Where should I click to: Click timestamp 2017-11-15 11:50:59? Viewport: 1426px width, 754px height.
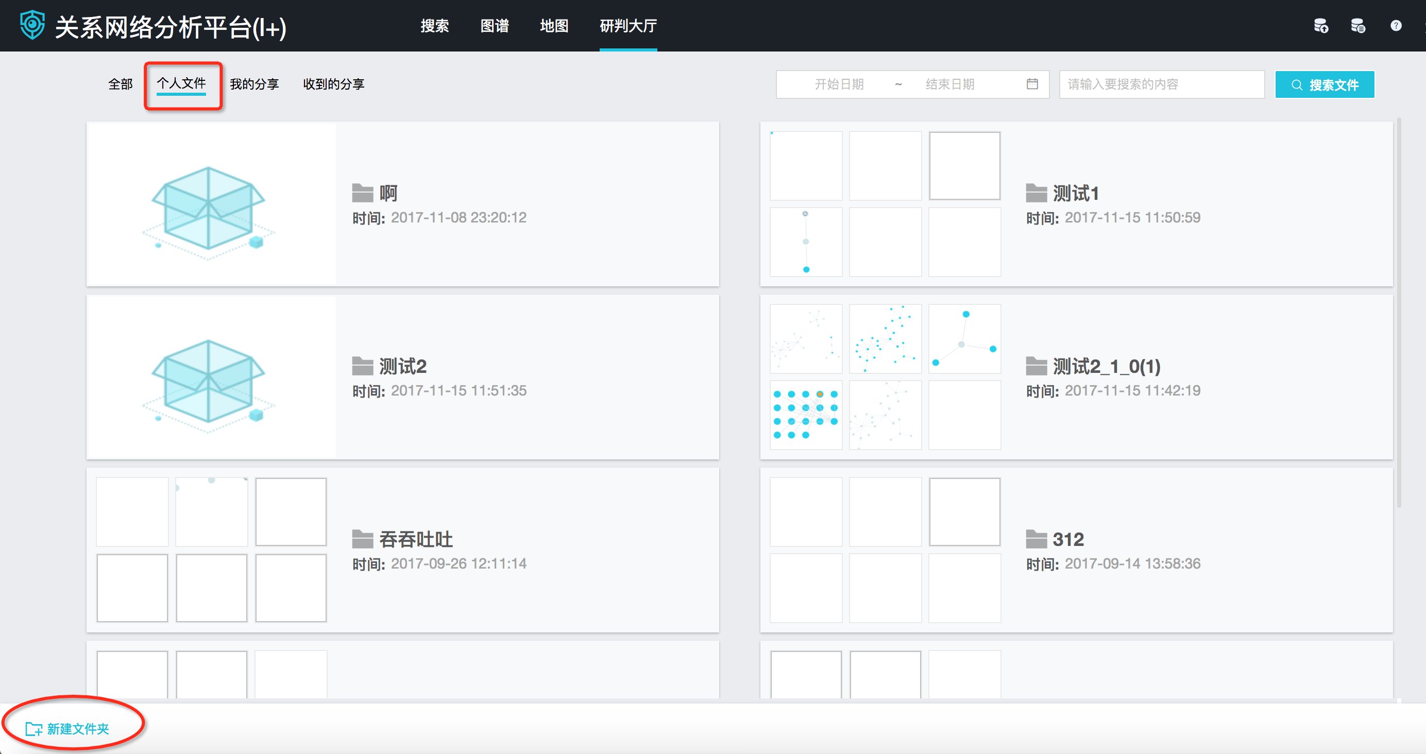click(x=1132, y=217)
